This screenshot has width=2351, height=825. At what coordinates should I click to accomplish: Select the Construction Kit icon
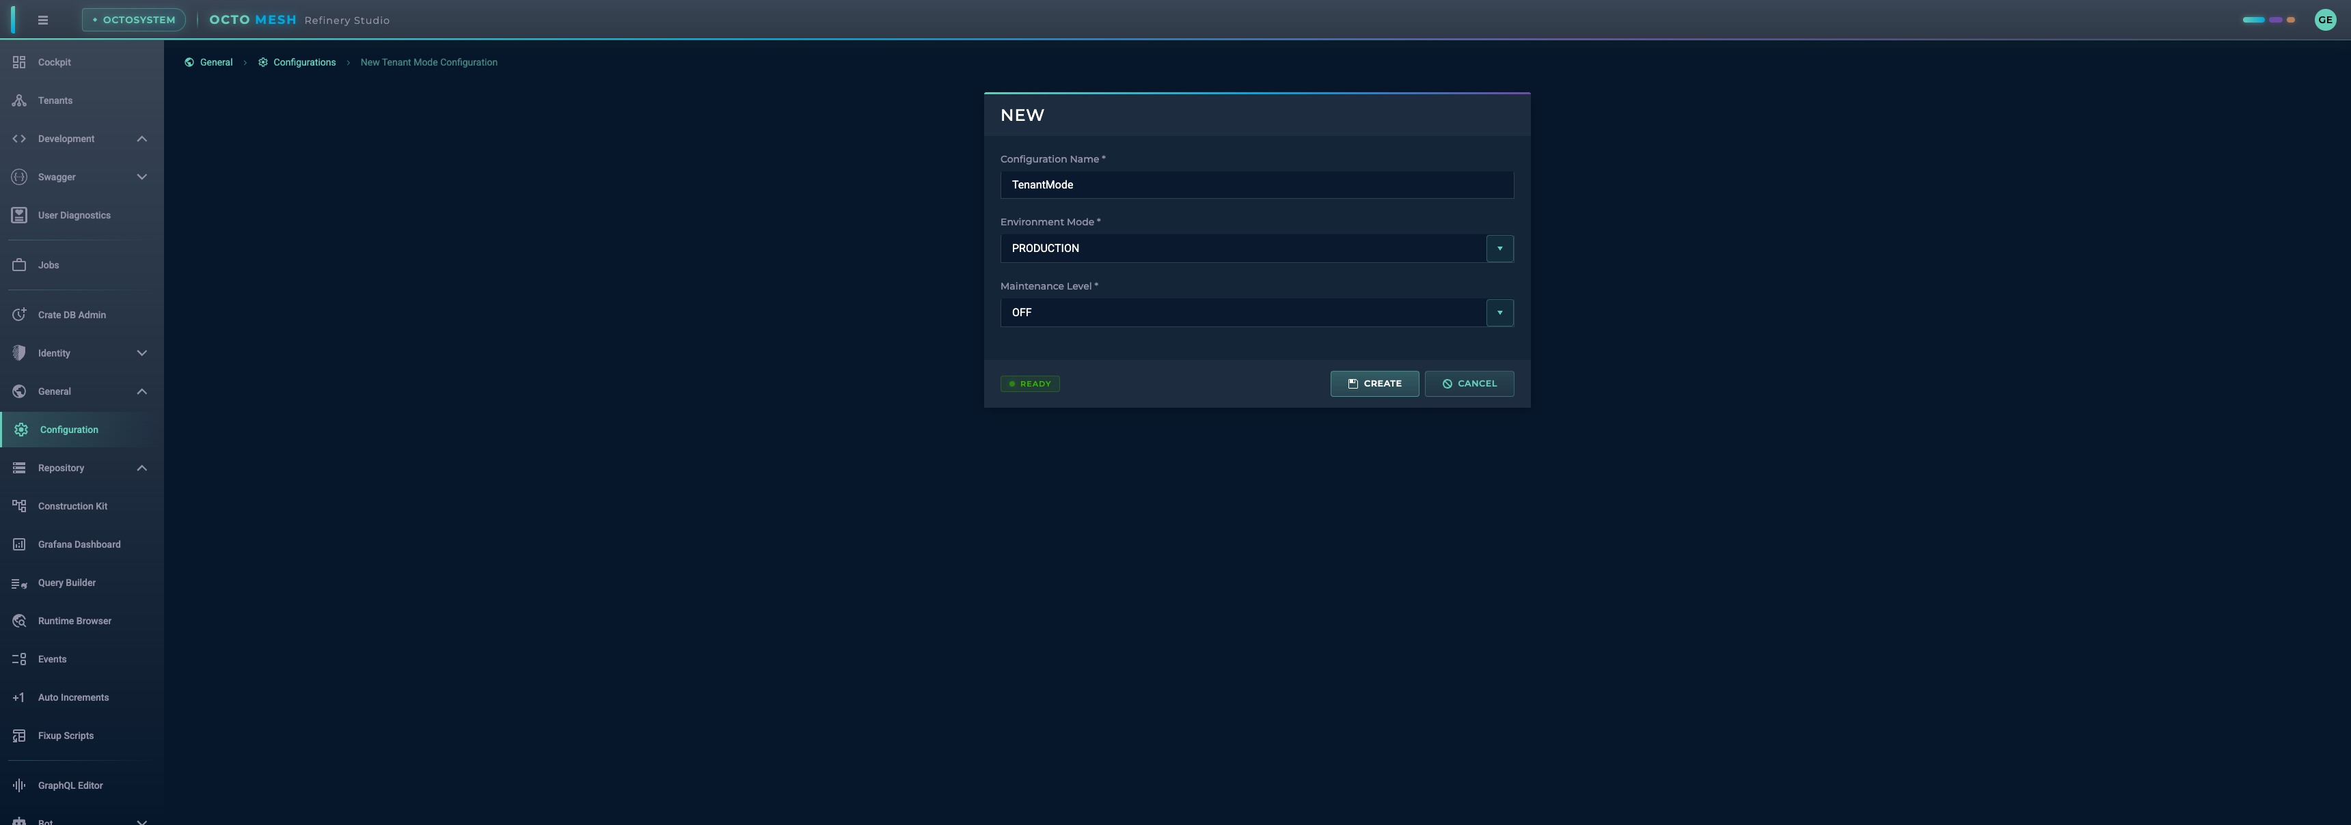[x=20, y=506]
